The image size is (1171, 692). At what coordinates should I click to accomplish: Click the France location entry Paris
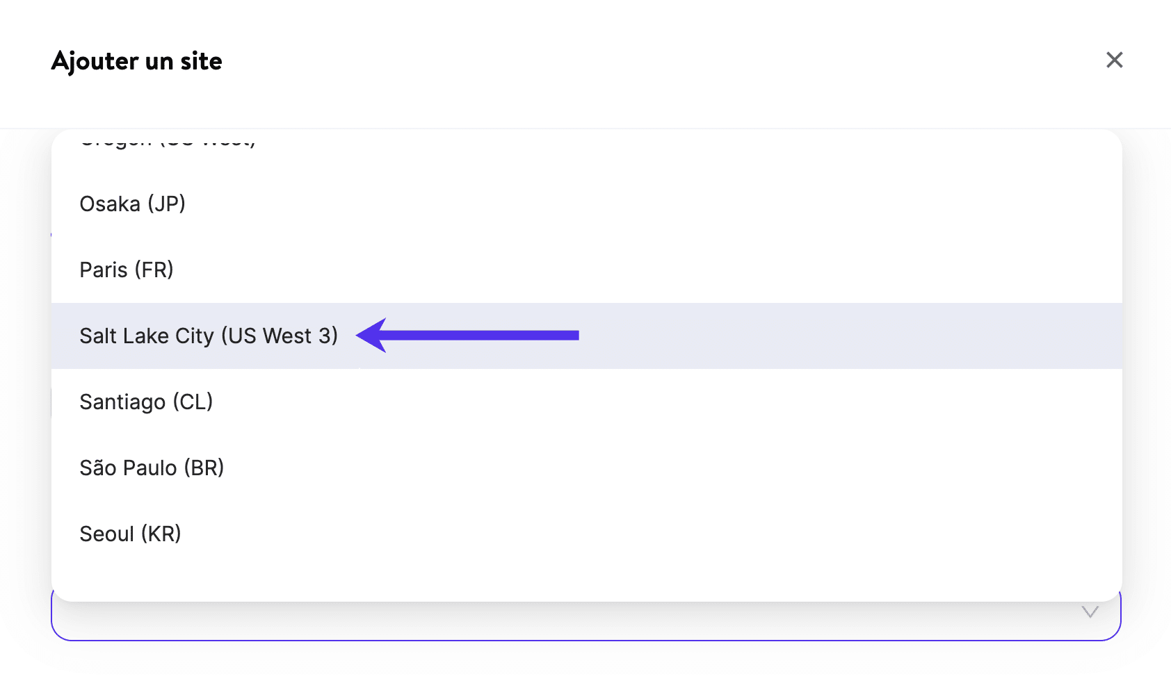127,270
